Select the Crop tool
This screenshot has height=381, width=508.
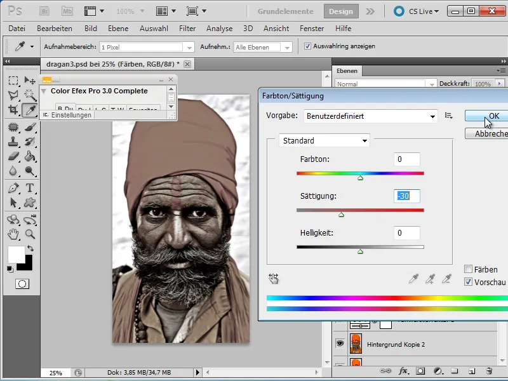tap(13, 109)
